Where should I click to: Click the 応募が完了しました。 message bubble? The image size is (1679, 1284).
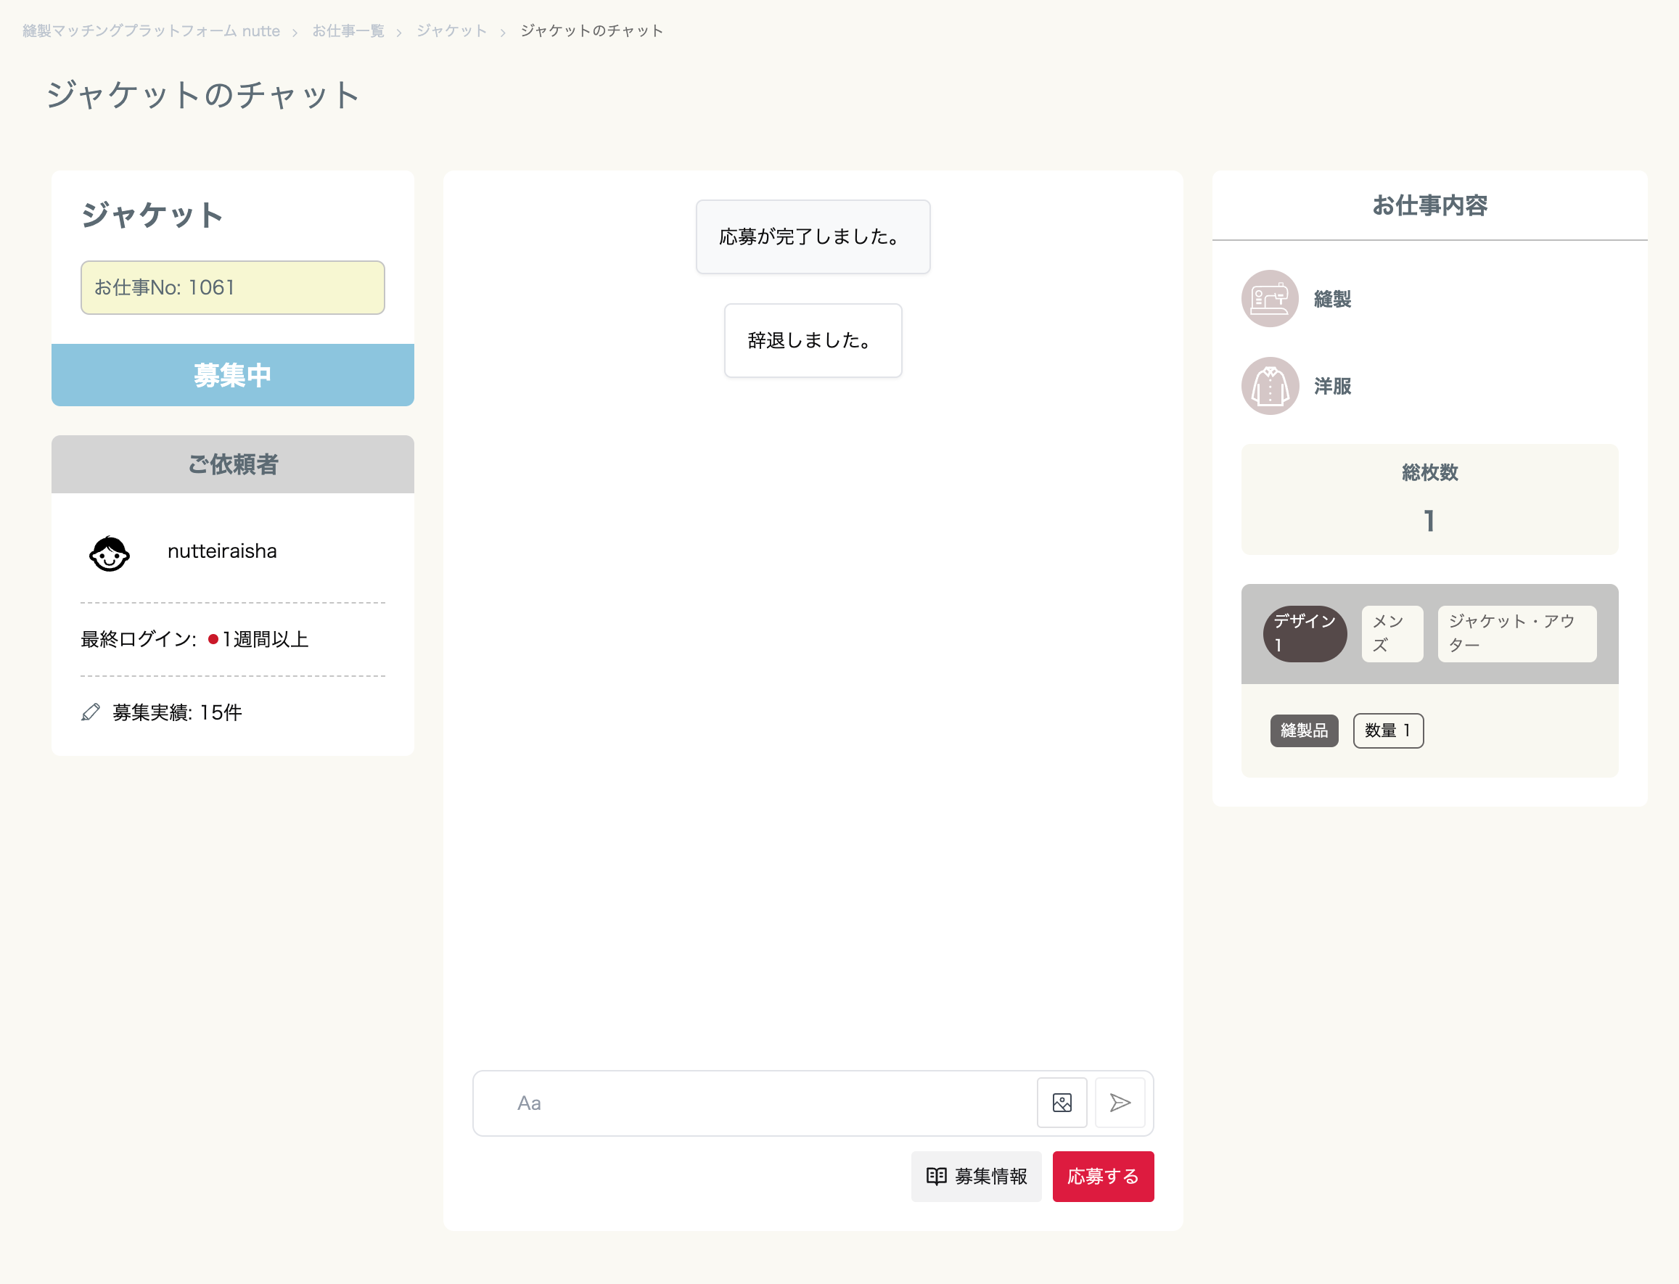coord(813,237)
